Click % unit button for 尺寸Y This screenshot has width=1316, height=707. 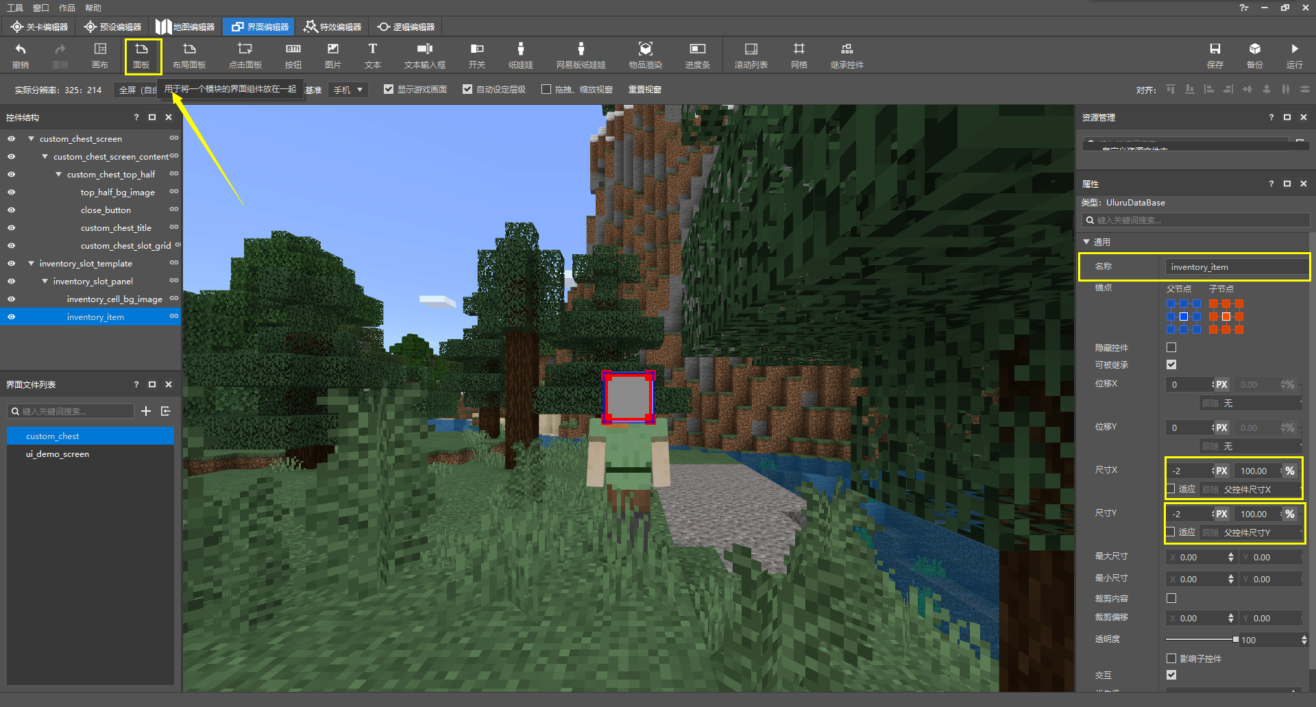(x=1290, y=514)
